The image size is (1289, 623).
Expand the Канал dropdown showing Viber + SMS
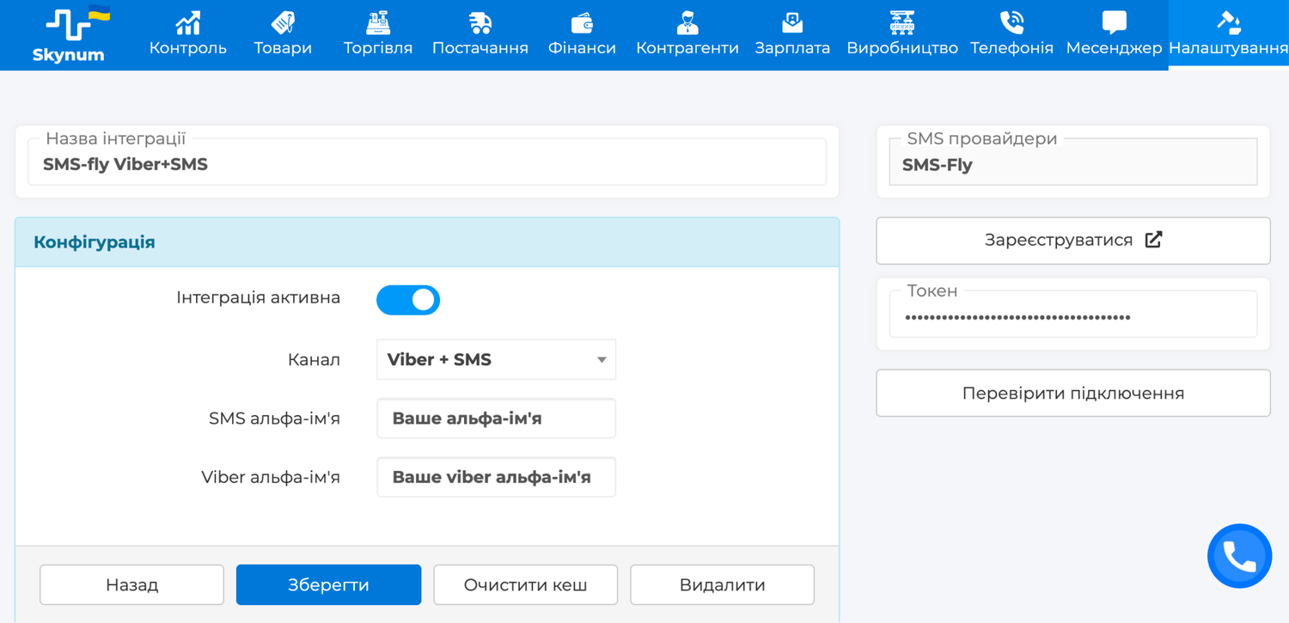pos(496,359)
